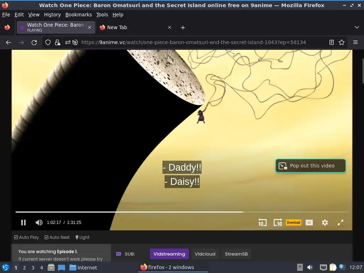Switch to the New Tab tab

135,27
